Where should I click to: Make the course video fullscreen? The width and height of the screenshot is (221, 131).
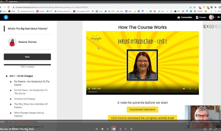point(190,89)
